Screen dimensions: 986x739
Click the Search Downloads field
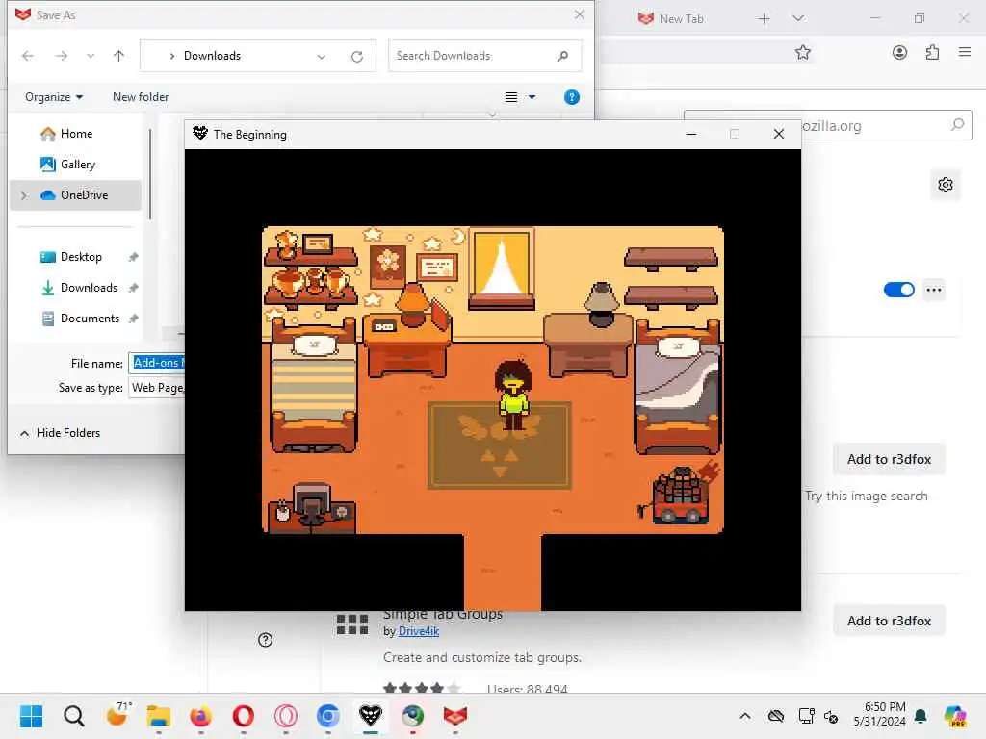(484, 56)
